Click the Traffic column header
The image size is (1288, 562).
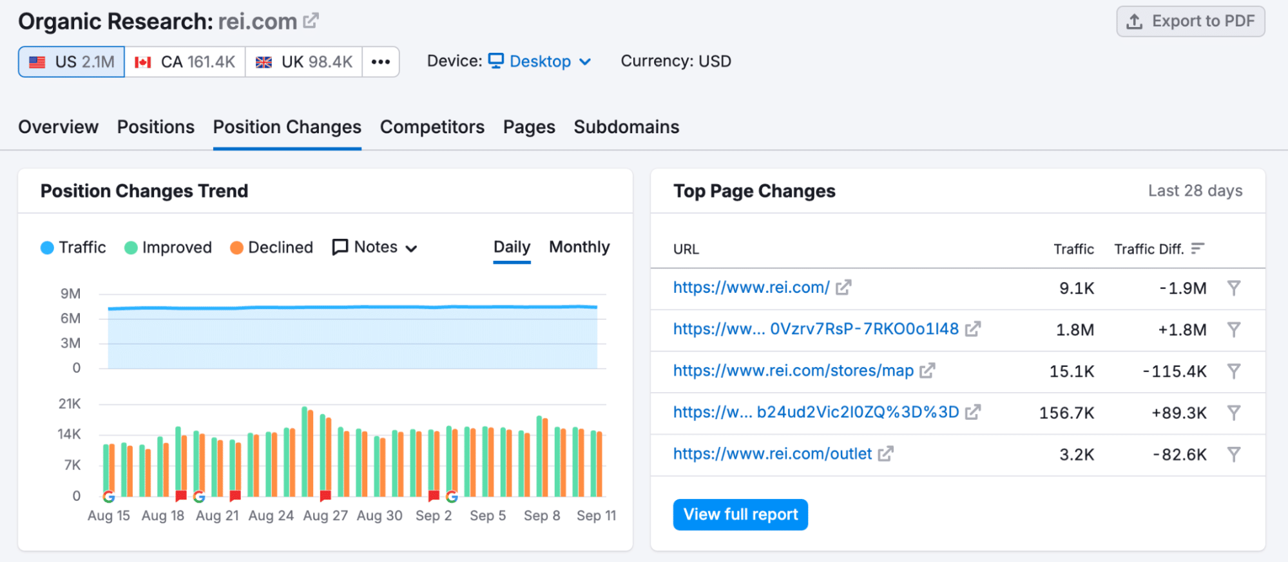click(1073, 249)
